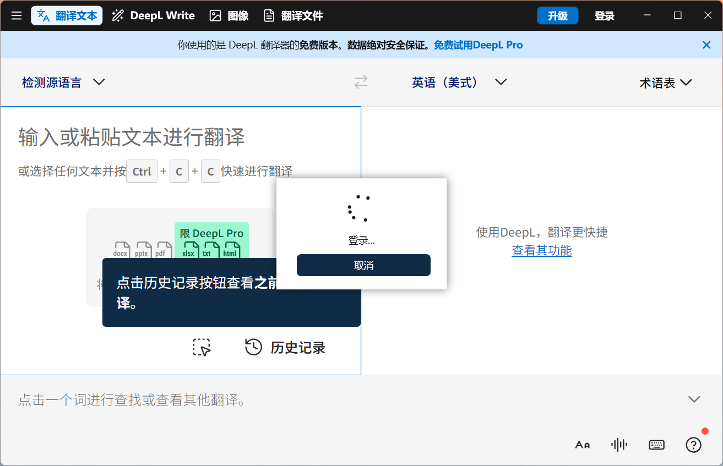Click the docx file type icon
The image size is (723, 466).
pyautogui.click(x=121, y=250)
